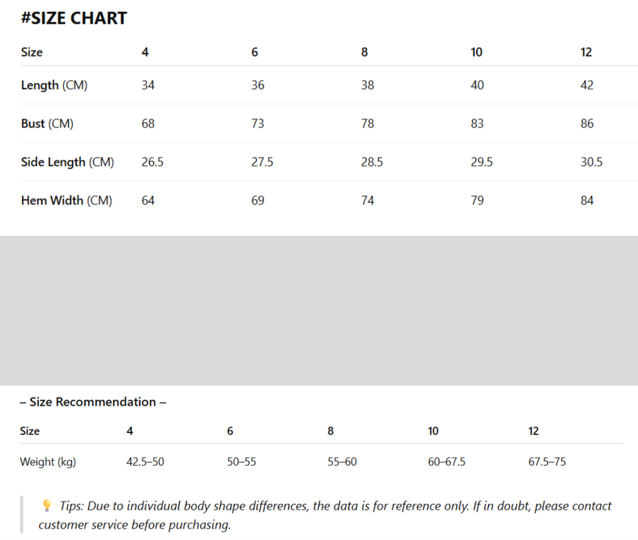Click the lightbulb tips icon

[47, 506]
